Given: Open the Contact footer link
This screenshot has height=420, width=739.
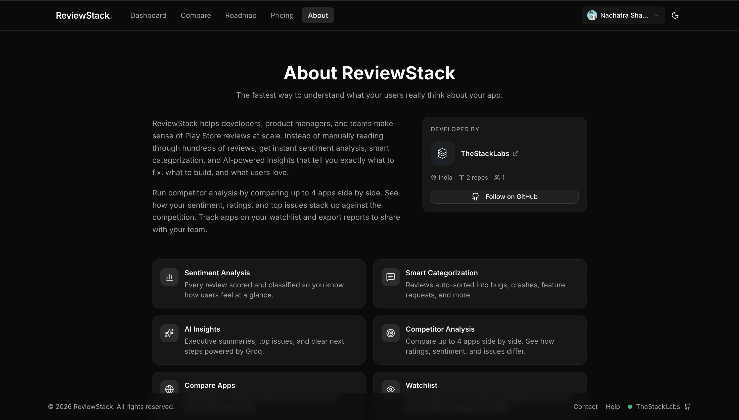Looking at the screenshot, I should tap(585, 407).
